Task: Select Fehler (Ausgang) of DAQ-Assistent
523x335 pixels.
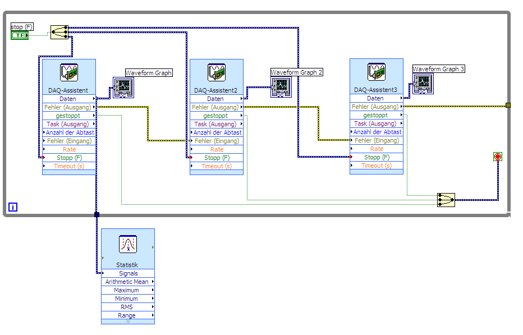Action: point(69,107)
